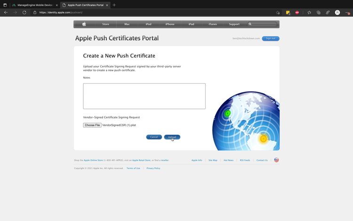Open the tab actions menu icon
The width and height of the screenshot is (353, 221).
5,5
